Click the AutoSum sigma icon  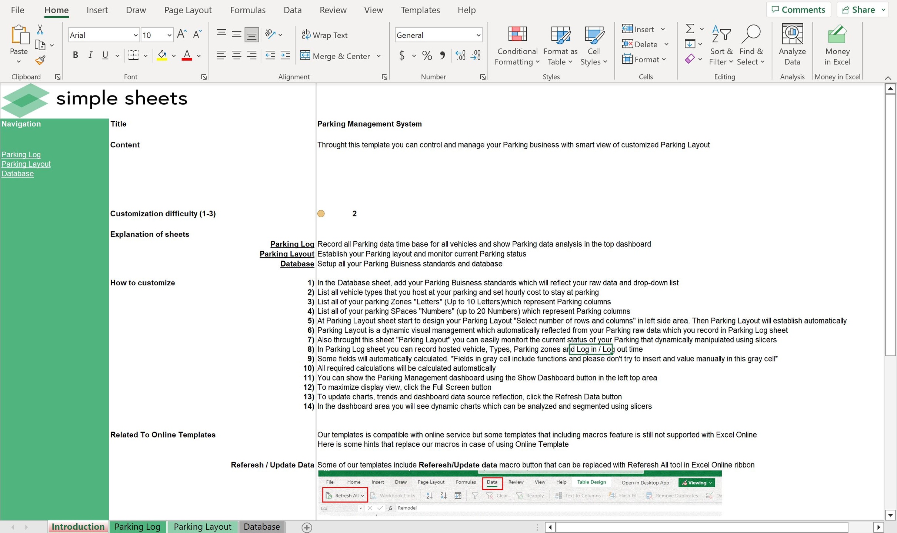(x=690, y=29)
